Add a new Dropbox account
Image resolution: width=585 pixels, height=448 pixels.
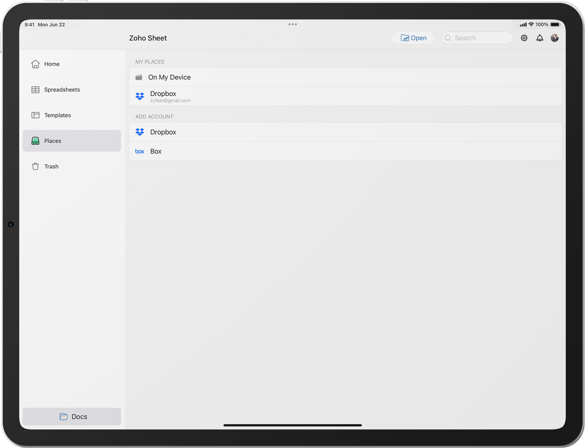click(346, 132)
